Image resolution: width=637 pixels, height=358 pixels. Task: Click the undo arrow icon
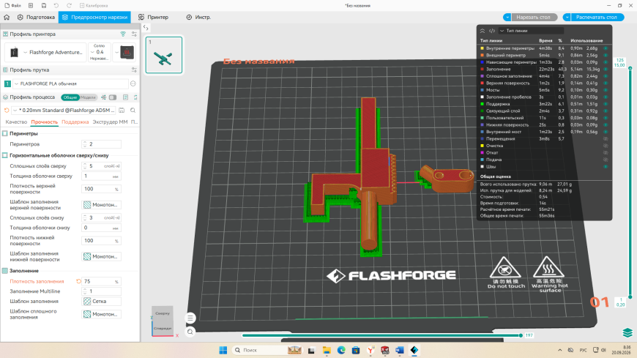point(56,5)
